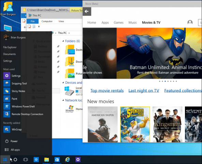Click the Store search box
Viewport: 202px width, 164px height.
pos(200,23)
